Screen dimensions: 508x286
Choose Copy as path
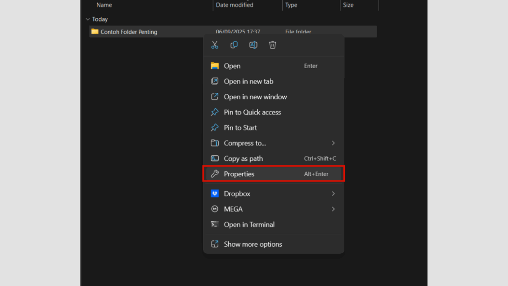[x=243, y=158]
